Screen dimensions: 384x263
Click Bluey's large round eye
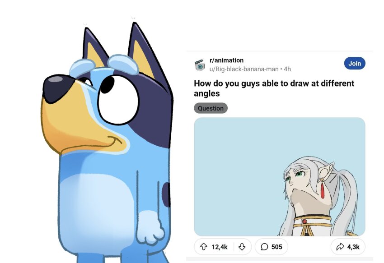pyautogui.click(x=118, y=100)
